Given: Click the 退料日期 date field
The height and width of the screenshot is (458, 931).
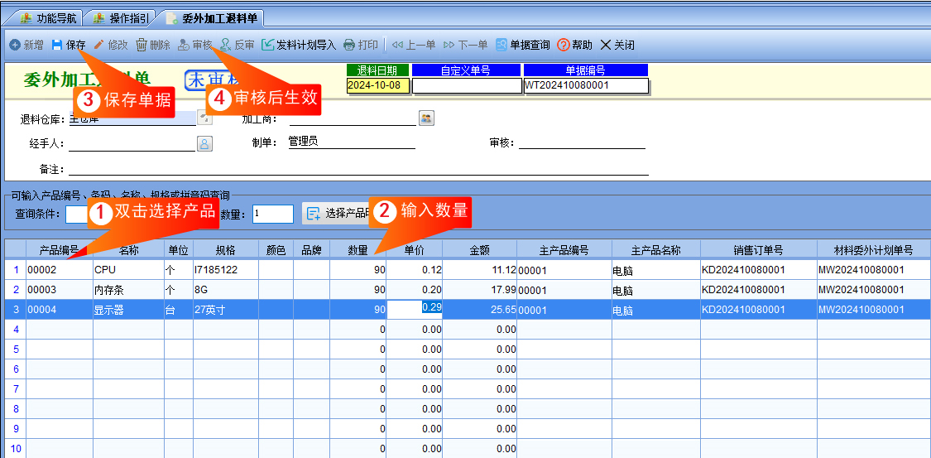Looking at the screenshot, I should click(377, 85).
